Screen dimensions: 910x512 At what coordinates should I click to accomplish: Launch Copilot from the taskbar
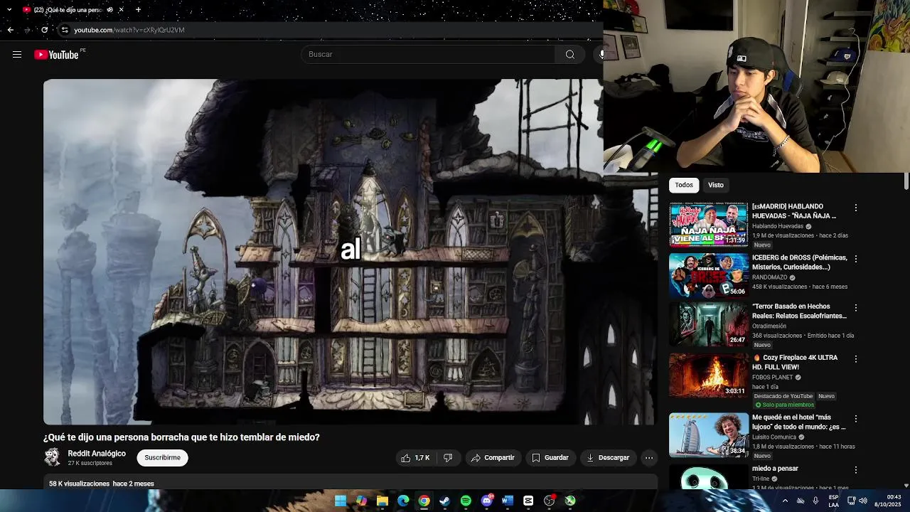coord(361,501)
